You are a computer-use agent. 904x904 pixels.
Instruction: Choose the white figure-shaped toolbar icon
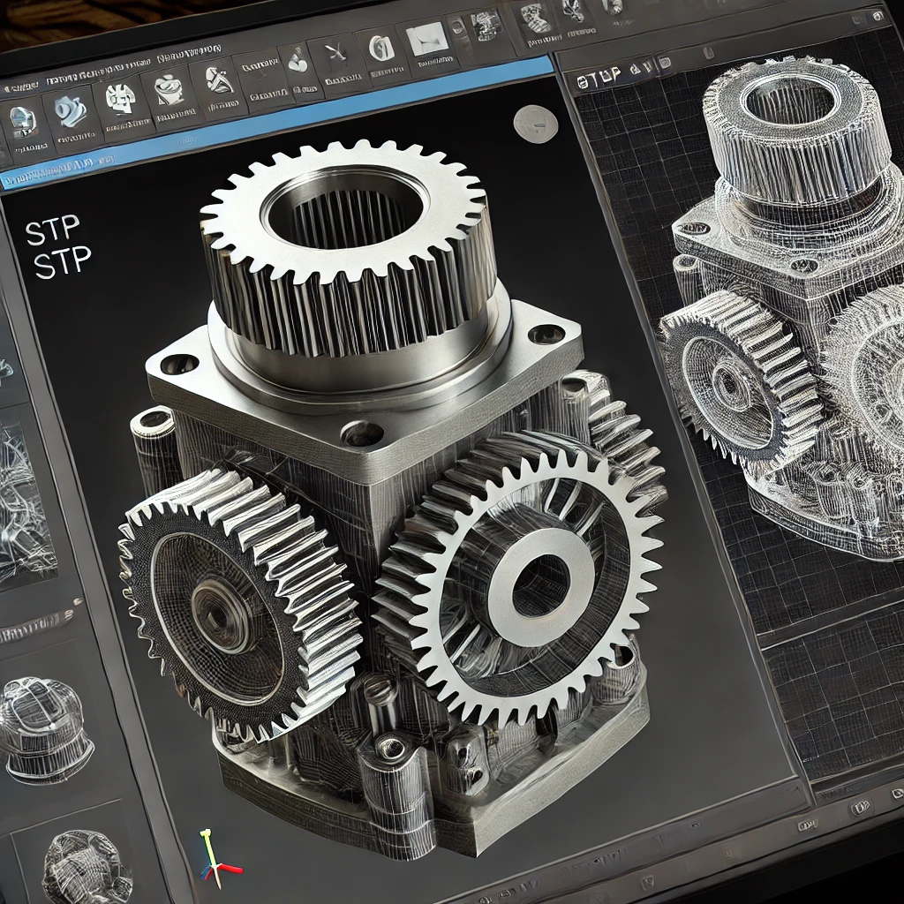coord(220,80)
